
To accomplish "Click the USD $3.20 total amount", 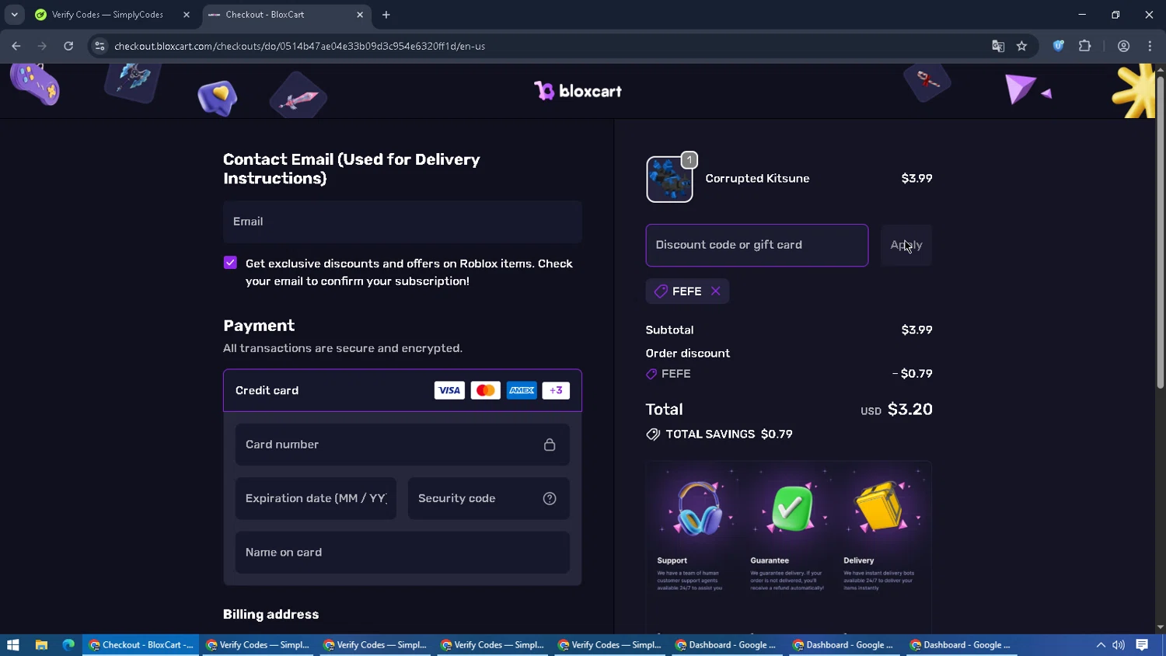I will (x=896, y=410).
